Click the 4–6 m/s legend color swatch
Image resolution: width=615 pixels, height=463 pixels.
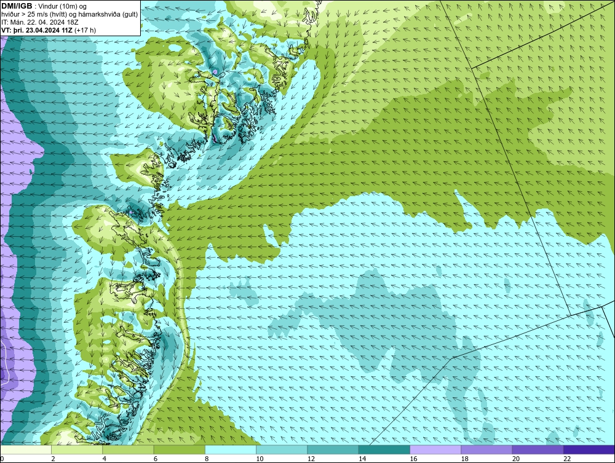pyautogui.click(x=129, y=449)
